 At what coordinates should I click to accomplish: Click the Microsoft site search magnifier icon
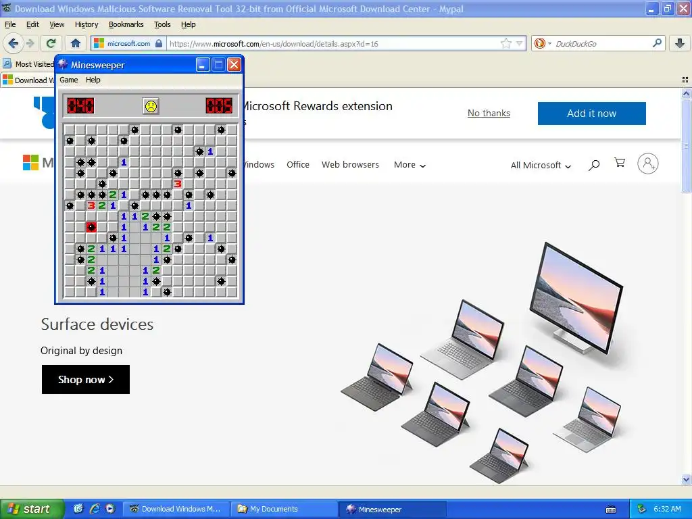click(x=594, y=165)
